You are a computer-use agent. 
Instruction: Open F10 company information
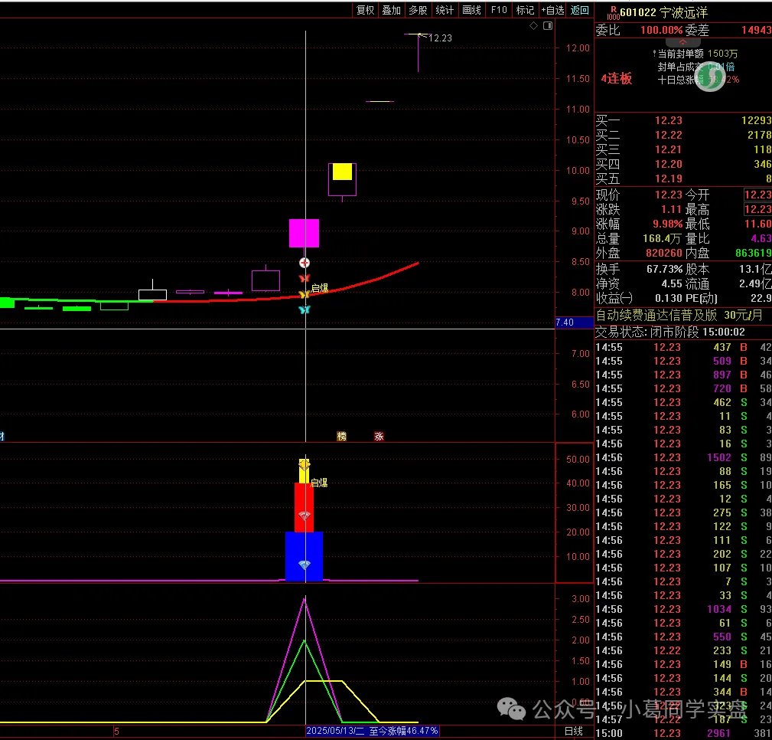coord(499,11)
